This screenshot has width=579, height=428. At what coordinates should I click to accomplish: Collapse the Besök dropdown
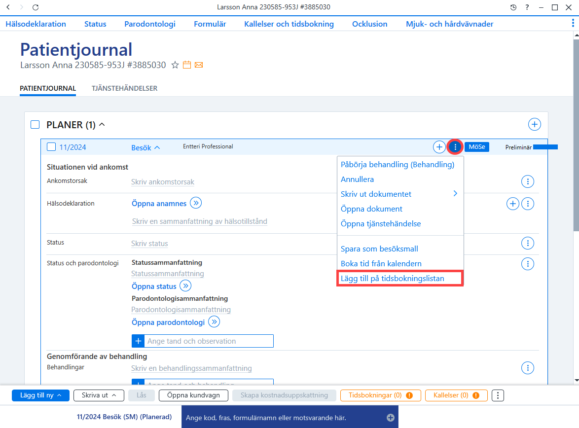click(146, 148)
